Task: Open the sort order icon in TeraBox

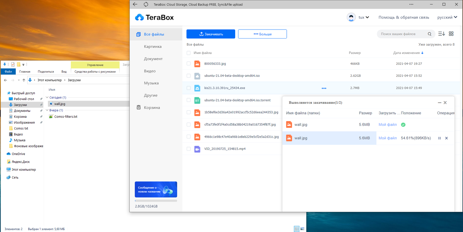Action: pyautogui.click(x=442, y=34)
